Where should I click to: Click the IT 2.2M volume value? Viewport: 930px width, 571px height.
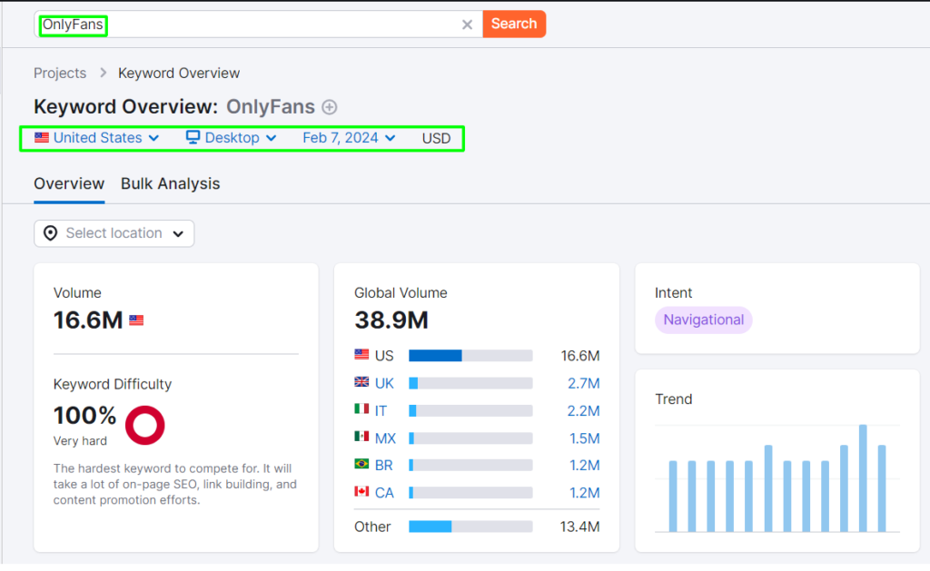click(584, 411)
